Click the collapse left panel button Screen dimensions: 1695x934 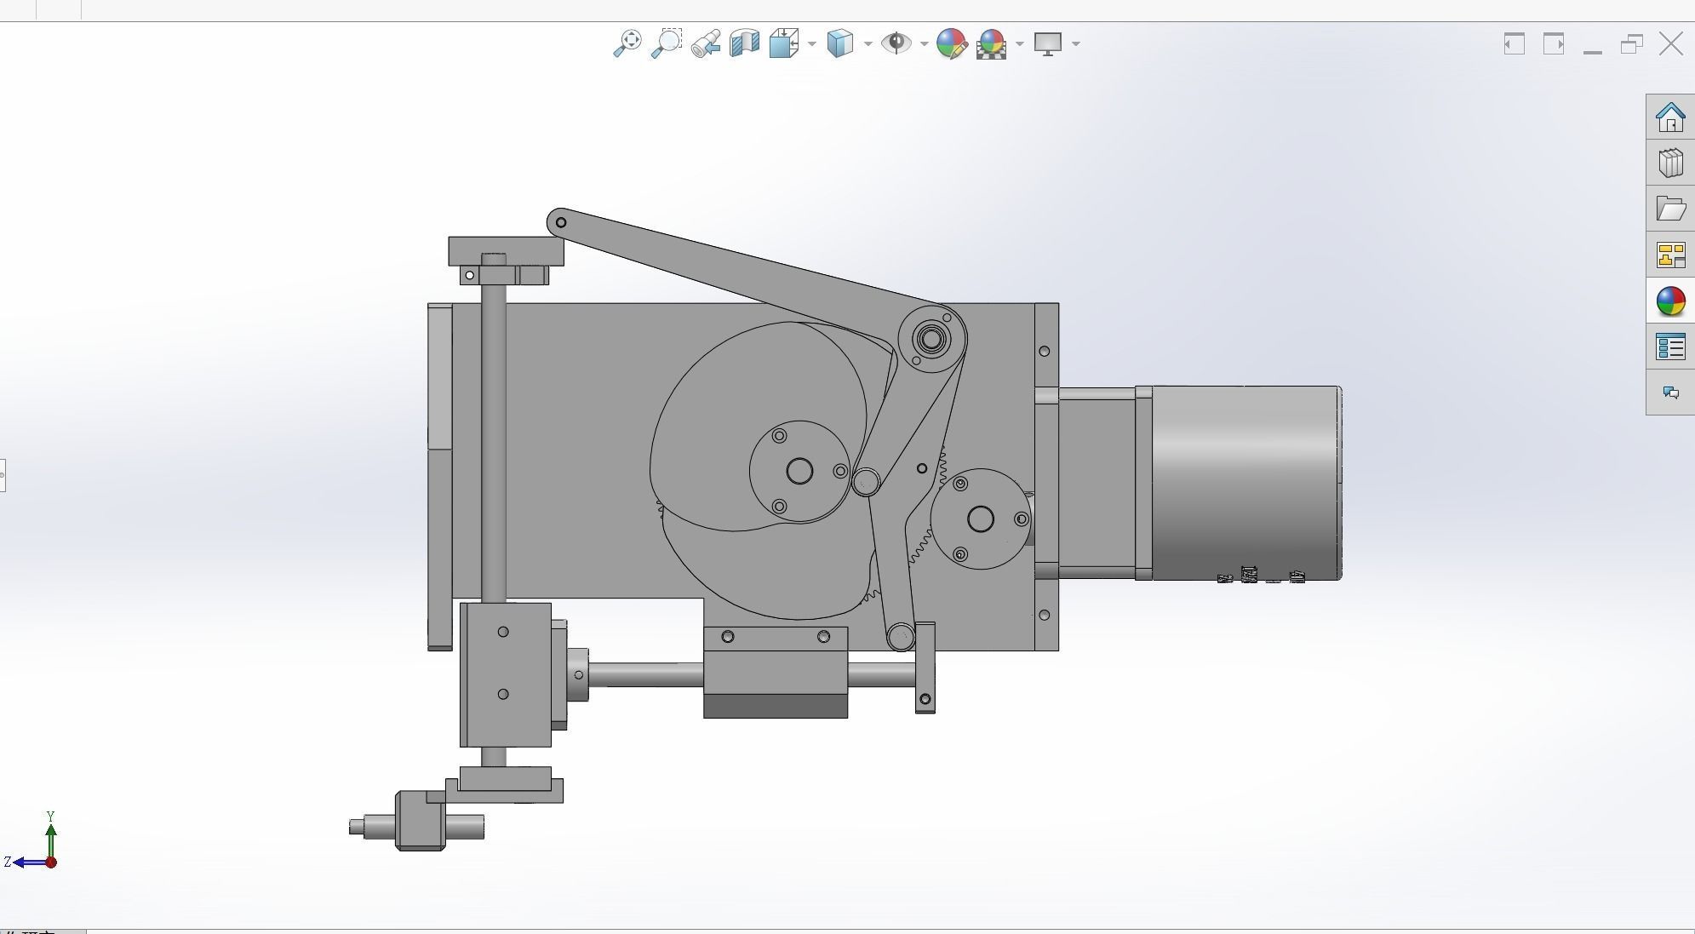[1514, 43]
